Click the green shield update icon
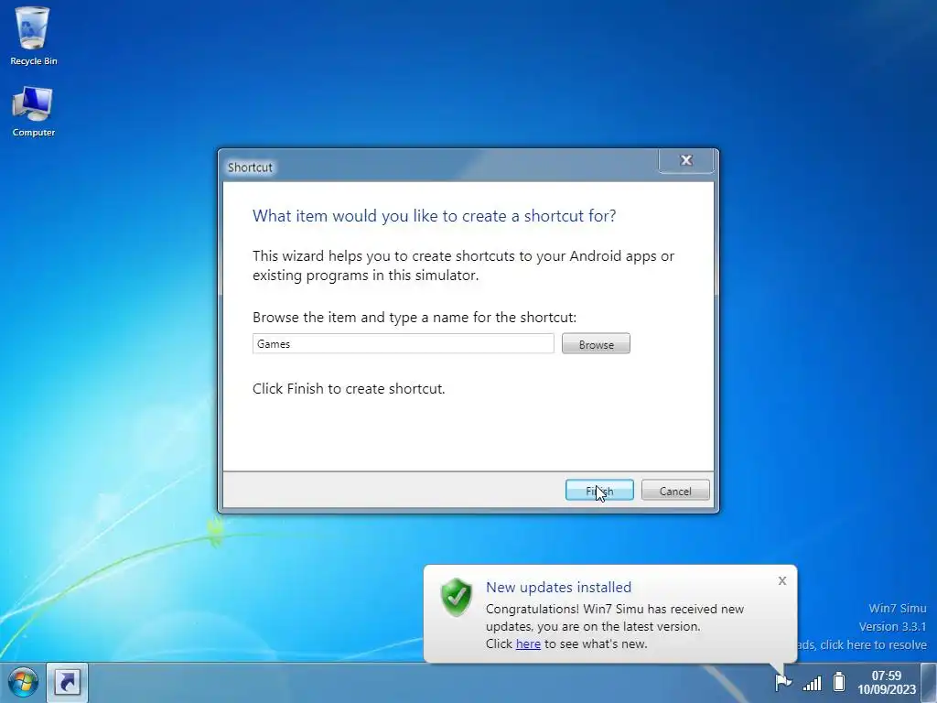 pos(456,597)
